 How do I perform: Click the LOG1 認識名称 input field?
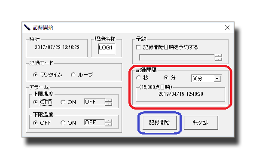click(107, 49)
